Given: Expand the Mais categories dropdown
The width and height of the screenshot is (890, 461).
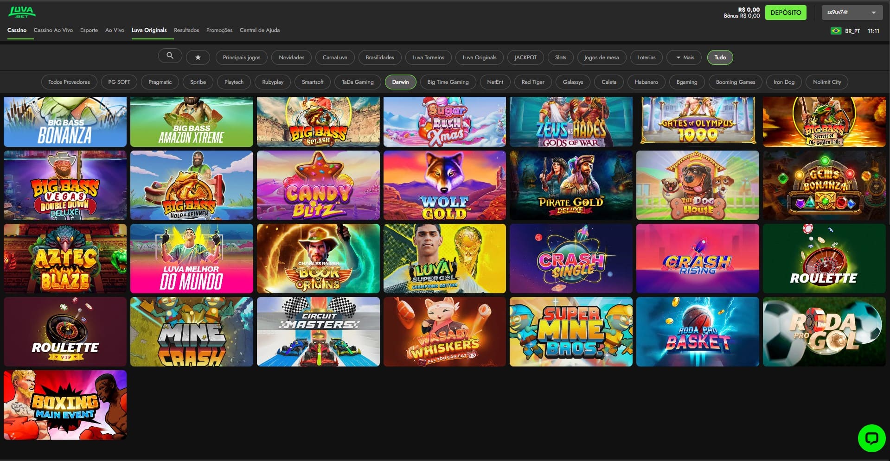Looking at the screenshot, I should tap(685, 57).
